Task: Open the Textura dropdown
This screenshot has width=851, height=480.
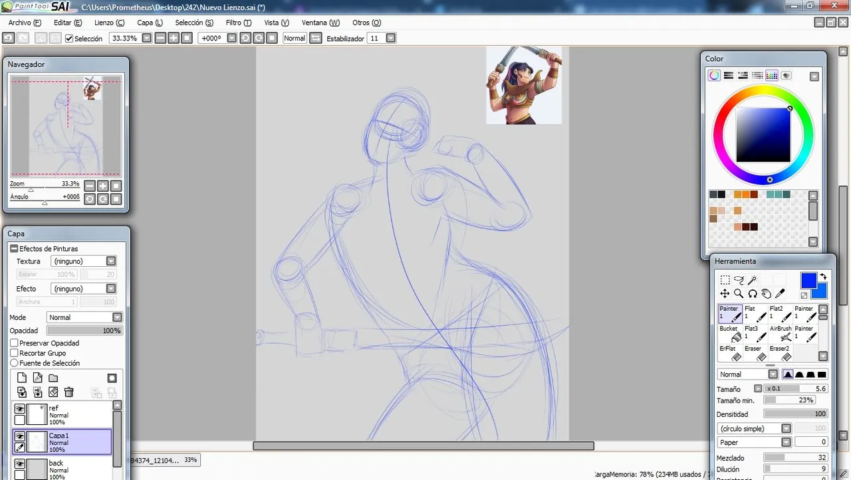Action: pyautogui.click(x=111, y=262)
